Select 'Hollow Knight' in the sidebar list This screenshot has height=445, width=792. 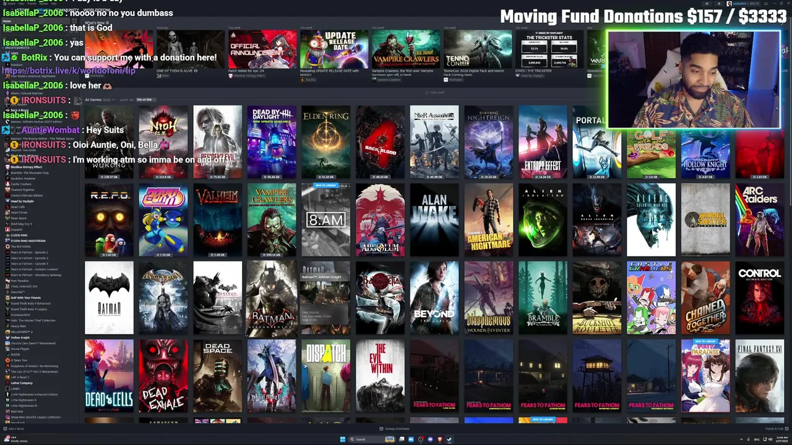pos(20,337)
